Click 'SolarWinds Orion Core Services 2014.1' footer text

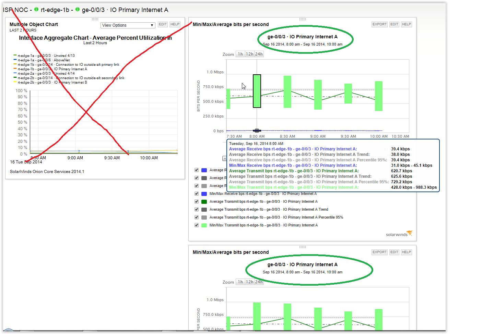click(47, 172)
